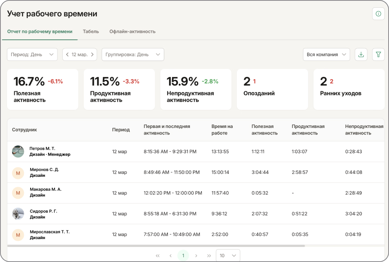The width and height of the screenshot is (389, 262).
Task: Open the Офлайн-активность tab
Action: click(x=134, y=32)
